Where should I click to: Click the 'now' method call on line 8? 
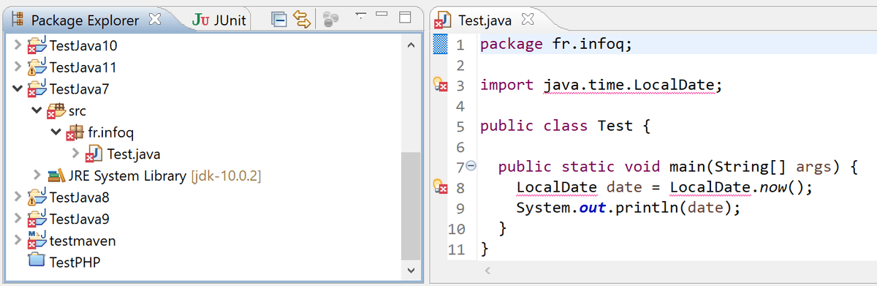coord(772,187)
